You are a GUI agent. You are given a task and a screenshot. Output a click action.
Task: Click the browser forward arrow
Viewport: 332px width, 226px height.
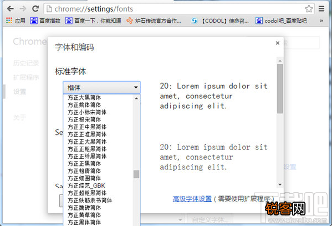[x=23, y=9]
